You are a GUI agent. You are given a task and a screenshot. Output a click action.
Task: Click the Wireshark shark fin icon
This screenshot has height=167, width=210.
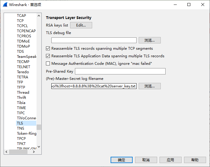click(5, 5)
